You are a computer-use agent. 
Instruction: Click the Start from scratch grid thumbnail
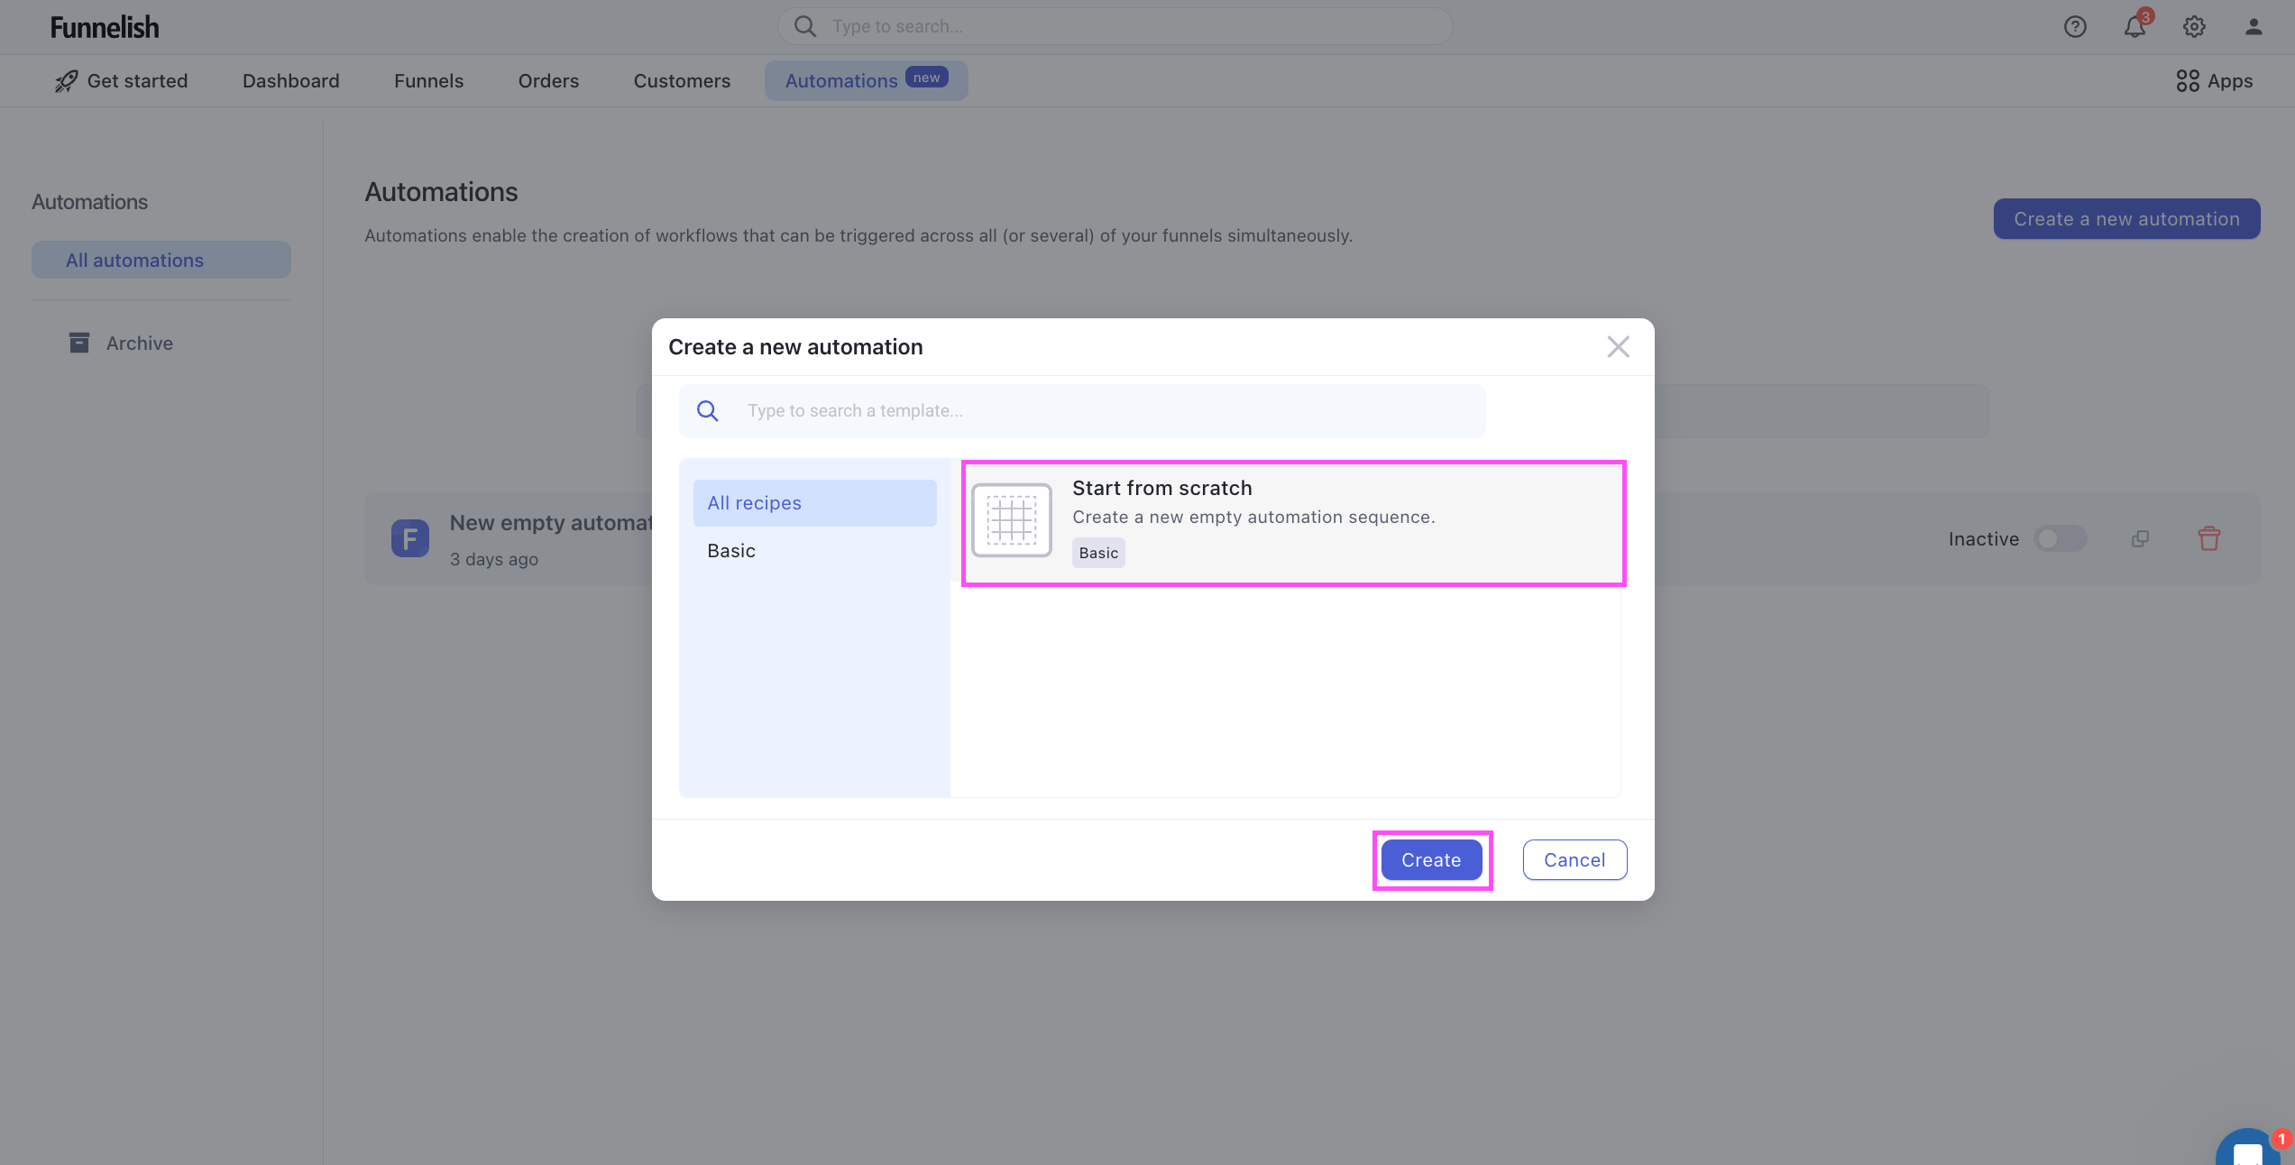pyautogui.click(x=1011, y=520)
